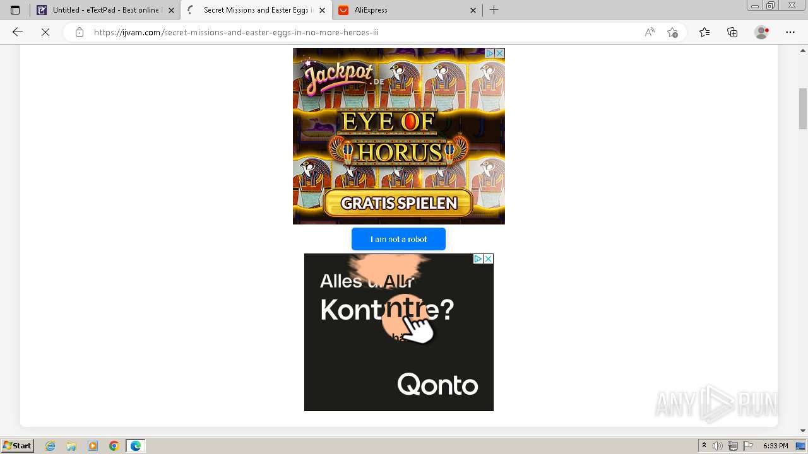Show hidden system tray icons
This screenshot has width=808, height=454.
point(704,446)
